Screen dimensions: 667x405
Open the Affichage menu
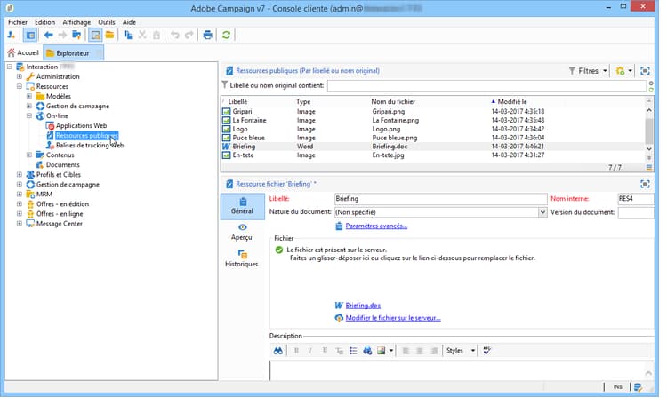(76, 22)
